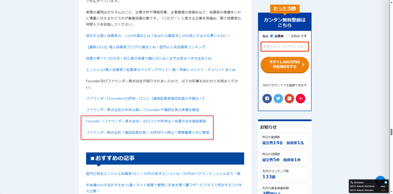Screen dimensions: 393x194
Task: Open 投資で稼ぐ5つの方法 article link
Action: [149, 58]
